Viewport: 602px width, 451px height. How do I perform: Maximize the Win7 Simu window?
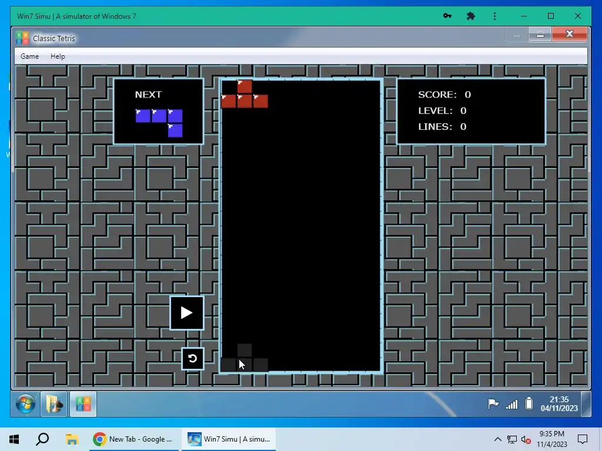coord(550,16)
